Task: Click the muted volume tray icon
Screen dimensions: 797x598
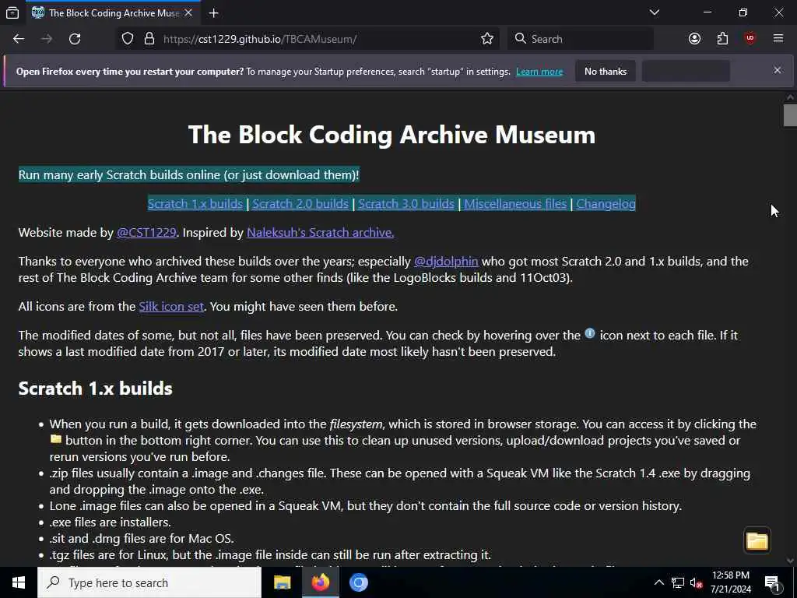Action: click(x=696, y=582)
